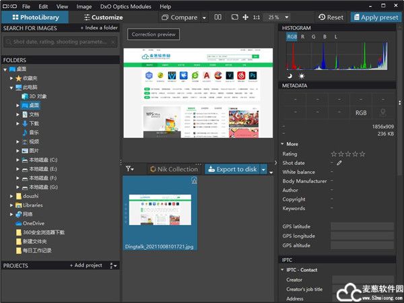Click the 1:1 zoom button
The width and height of the screenshot is (404, 303).
(257, 17)
